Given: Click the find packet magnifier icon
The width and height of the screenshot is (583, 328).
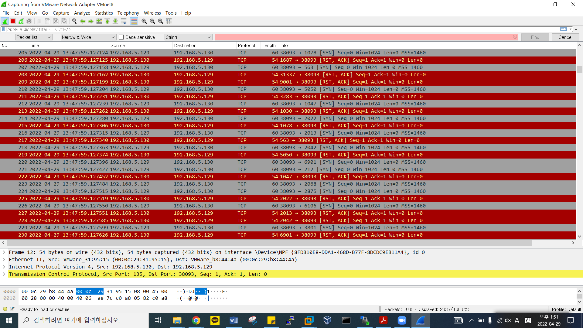Looking at the screenshot, I should pyautogui.click(x=74, y=21).
